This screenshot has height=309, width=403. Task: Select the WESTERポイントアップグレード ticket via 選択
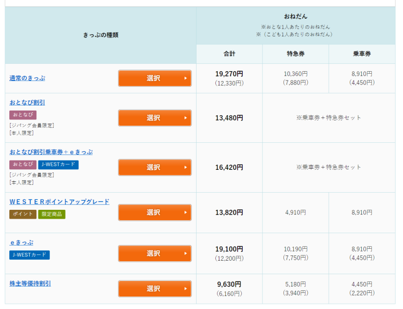154,212
